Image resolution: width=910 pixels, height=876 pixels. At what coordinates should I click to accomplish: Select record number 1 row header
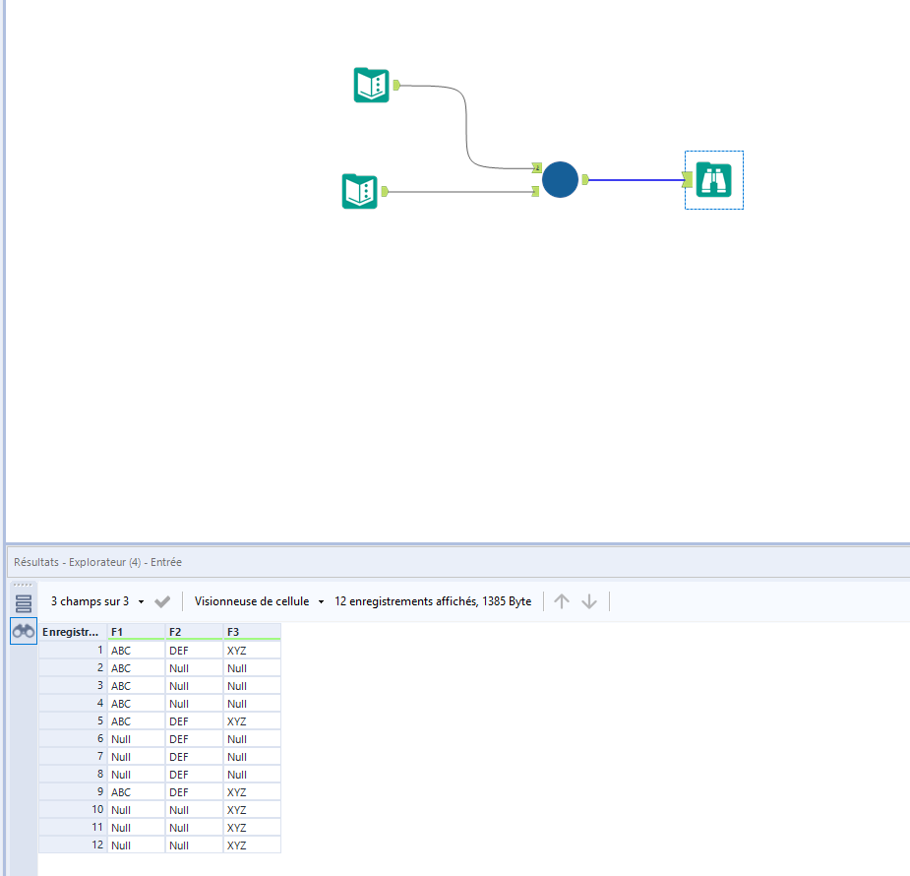tap(73, 651)
